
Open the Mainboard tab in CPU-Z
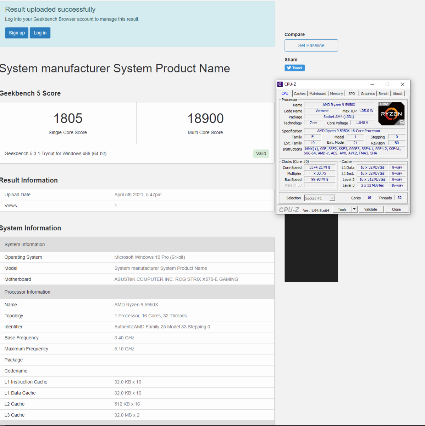point(318,94)
